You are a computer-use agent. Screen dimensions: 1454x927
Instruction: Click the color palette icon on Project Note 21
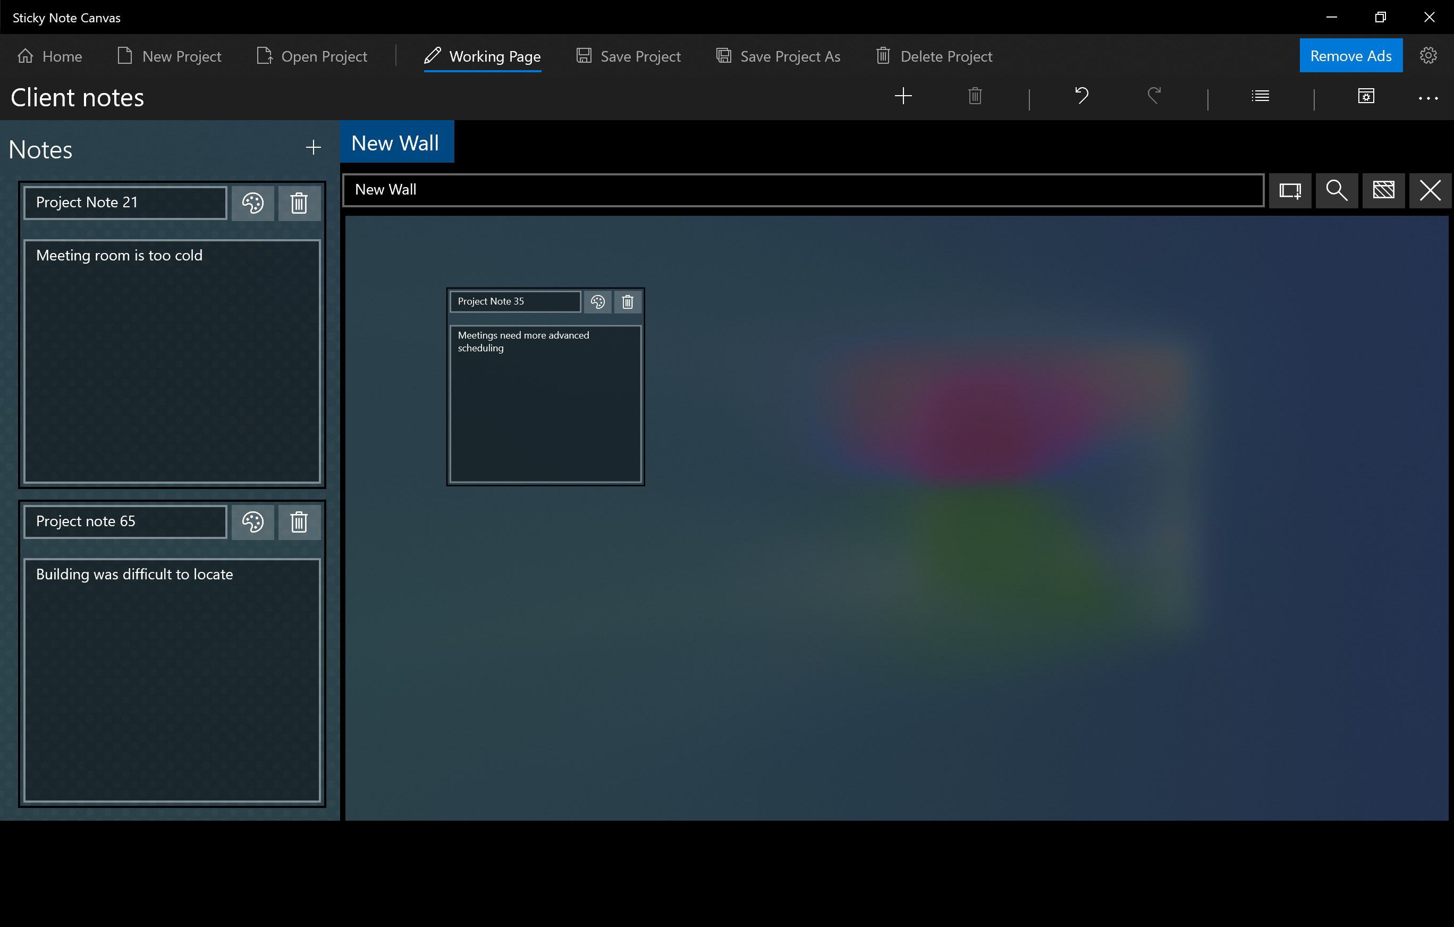tap(252, 203)
